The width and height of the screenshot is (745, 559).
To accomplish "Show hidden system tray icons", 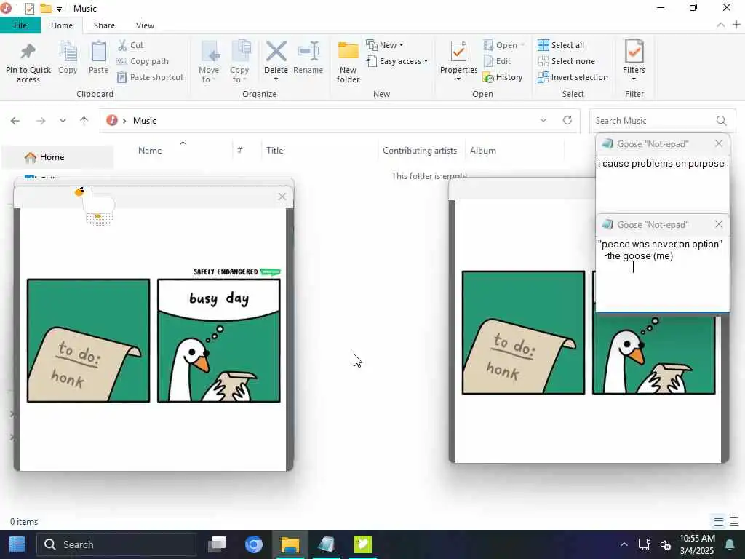I will (x=624, y=544).
